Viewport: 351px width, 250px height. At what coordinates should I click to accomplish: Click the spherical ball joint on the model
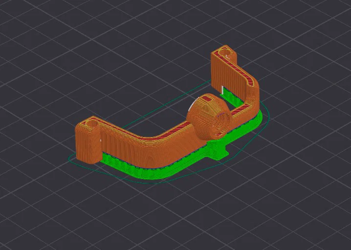click(208, 117)
